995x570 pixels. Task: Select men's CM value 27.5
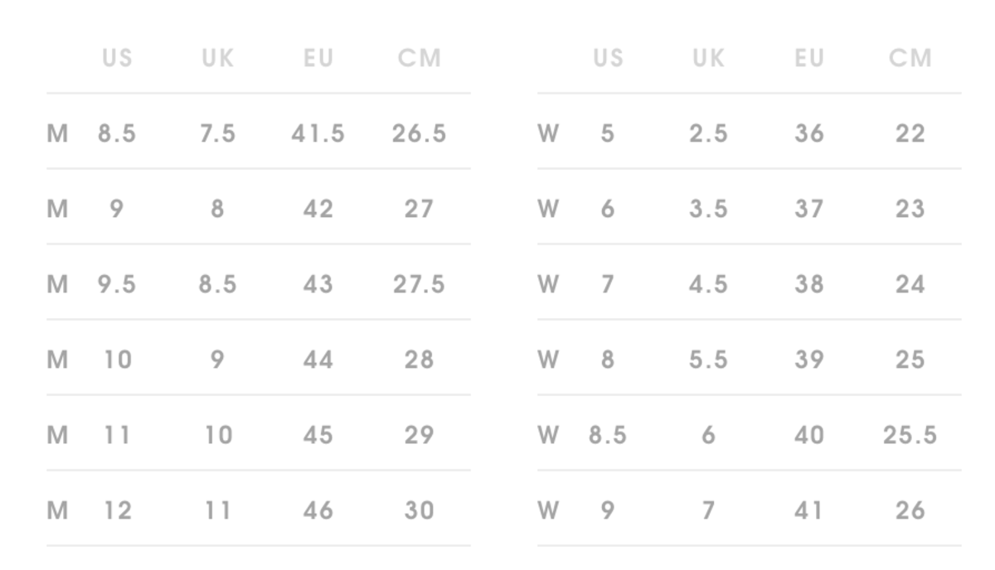(419, 284)
